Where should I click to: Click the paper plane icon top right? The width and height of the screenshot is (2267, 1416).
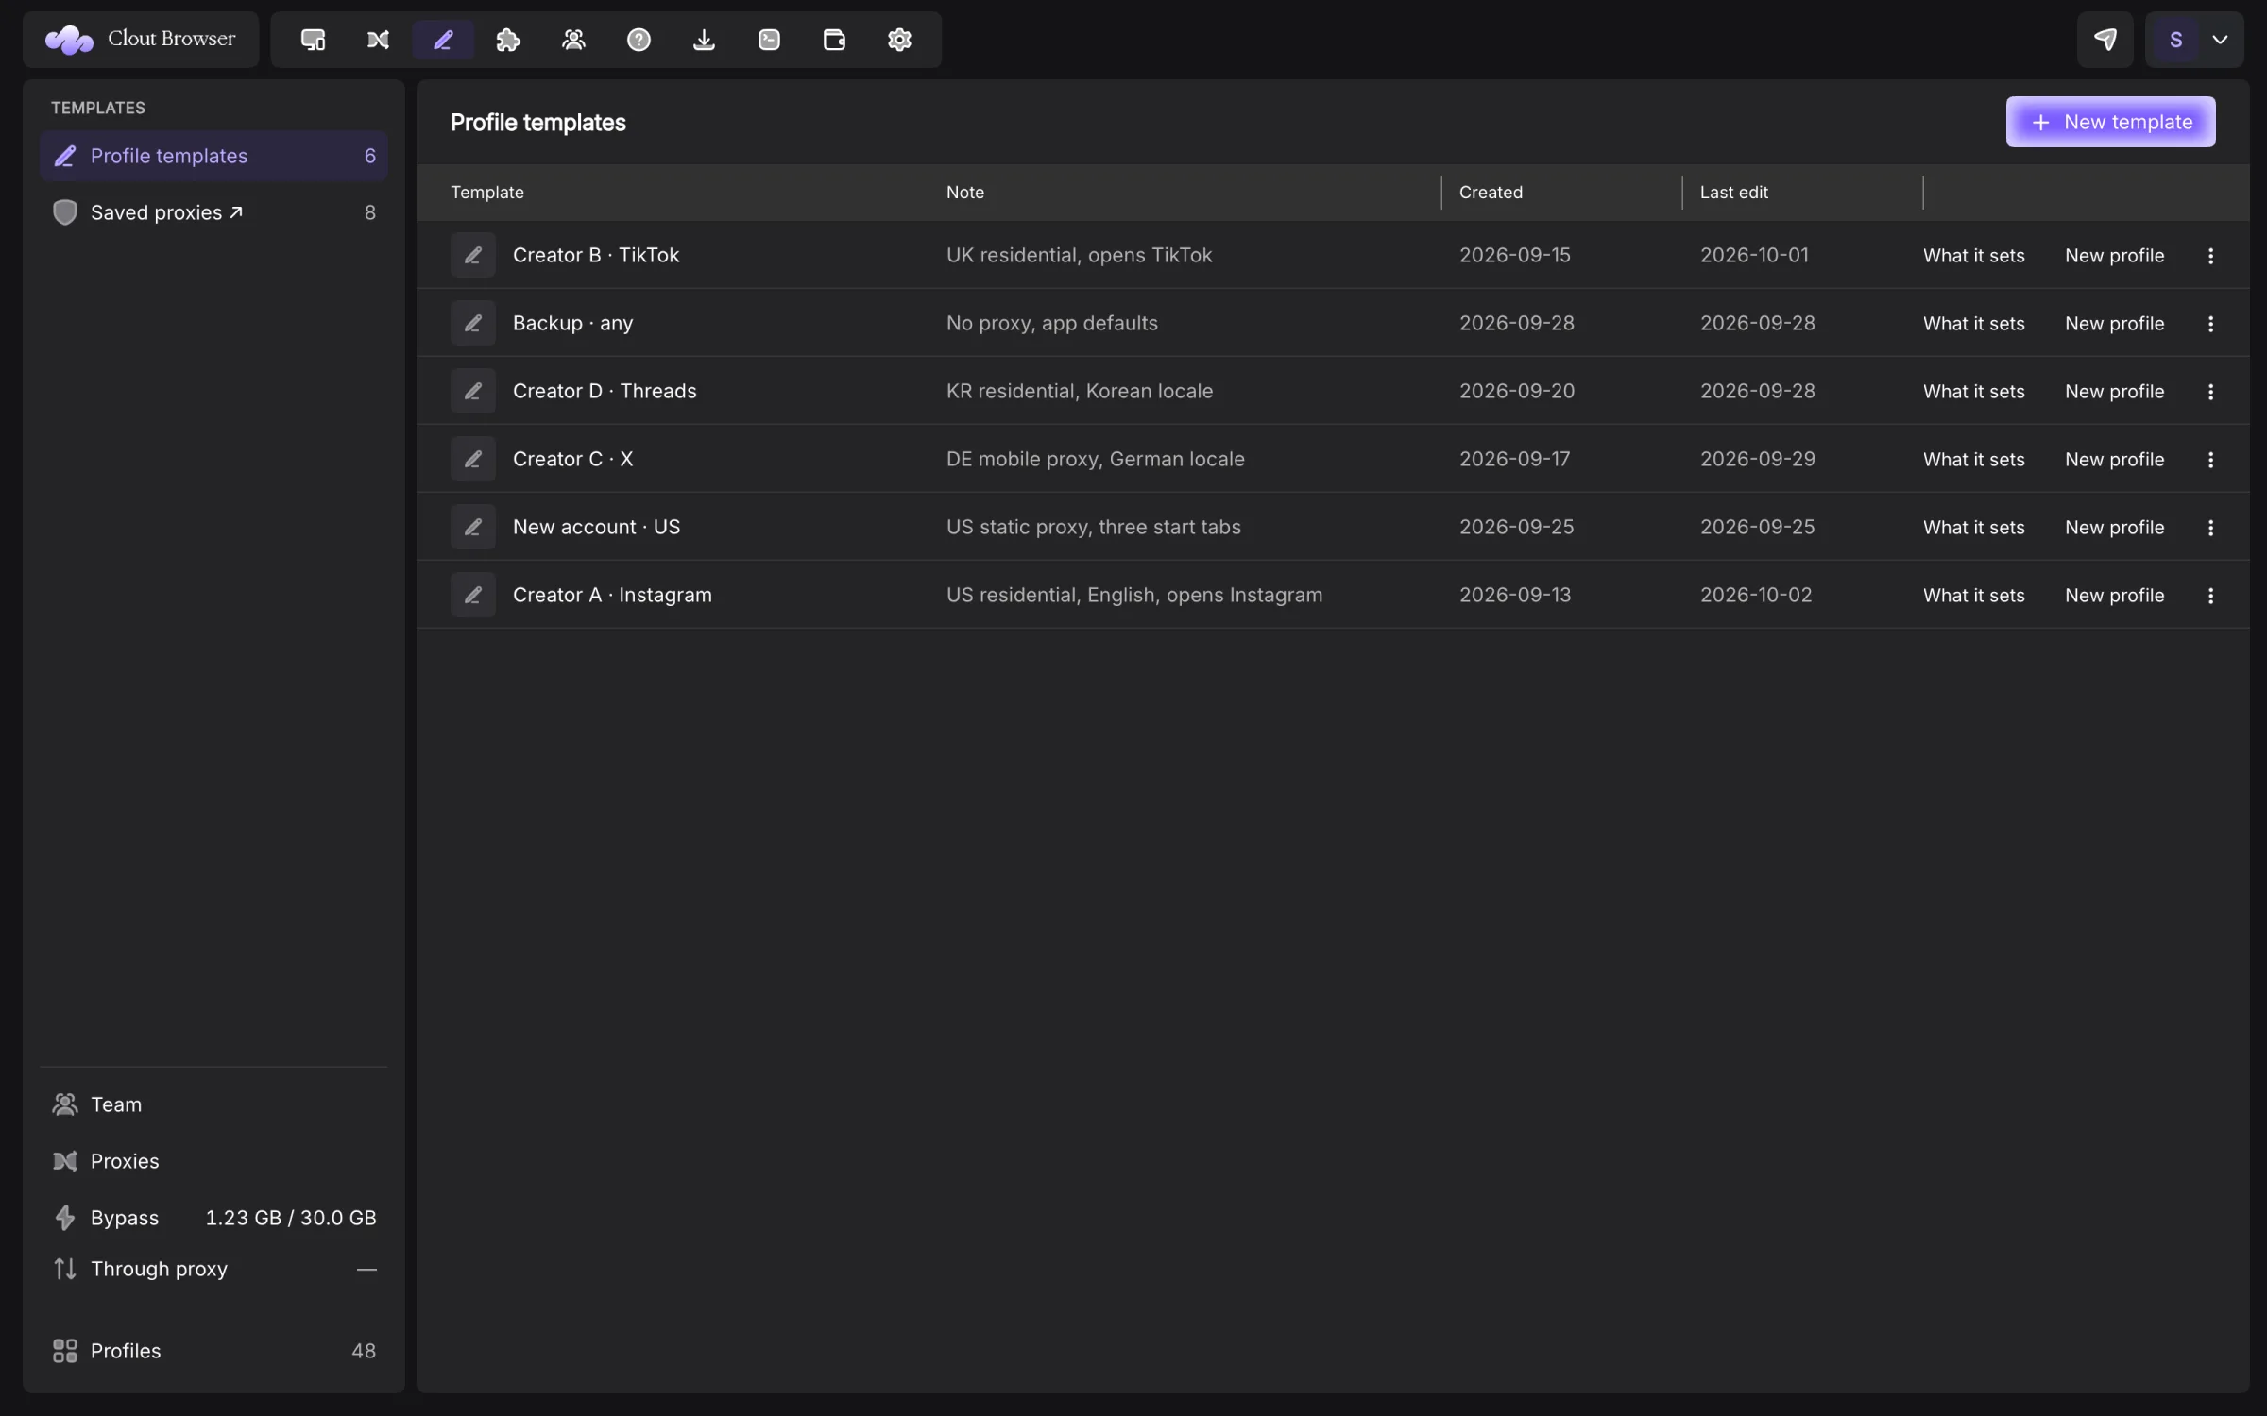[2105, 40]
